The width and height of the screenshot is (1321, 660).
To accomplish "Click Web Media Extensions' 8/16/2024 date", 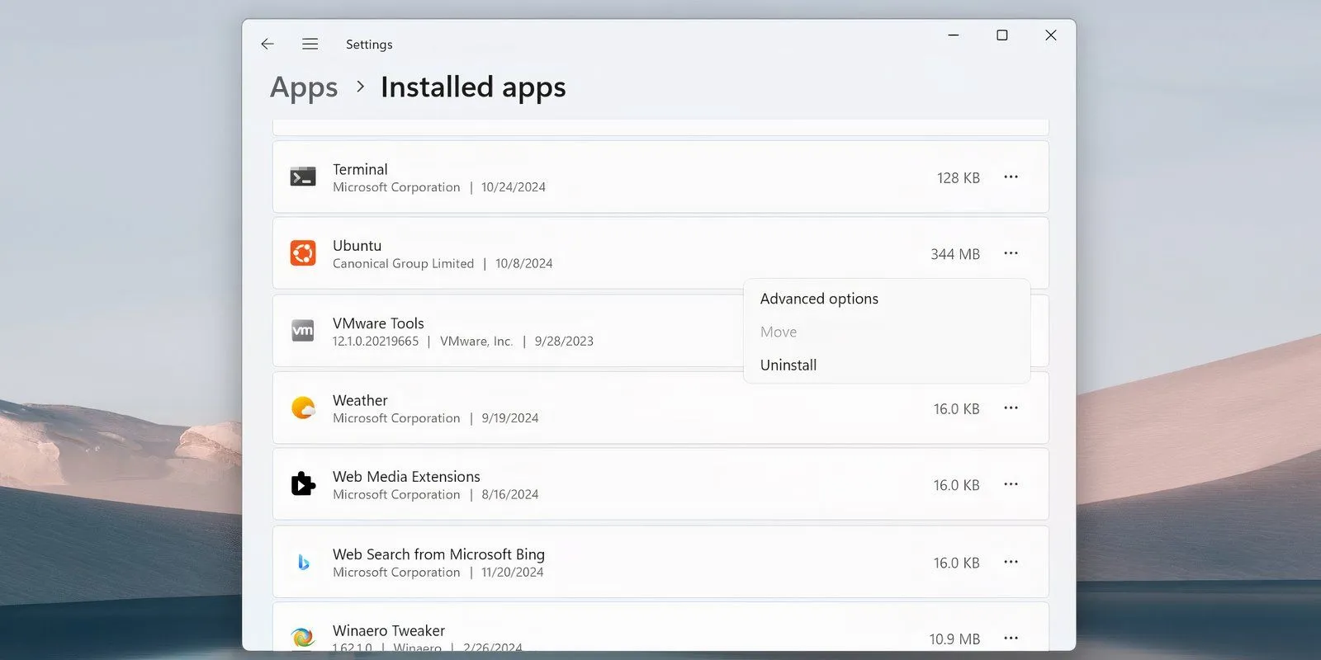I will click(x=510, y=495).
